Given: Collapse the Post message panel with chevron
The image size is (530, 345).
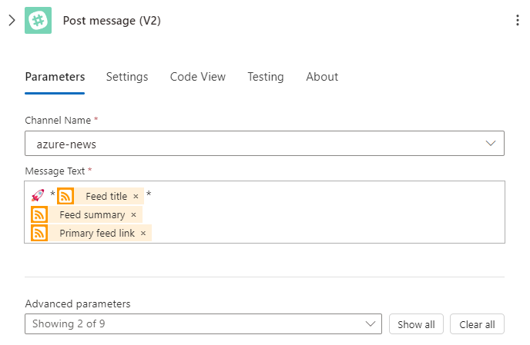Looking at the screenshot, I should 12,20.
